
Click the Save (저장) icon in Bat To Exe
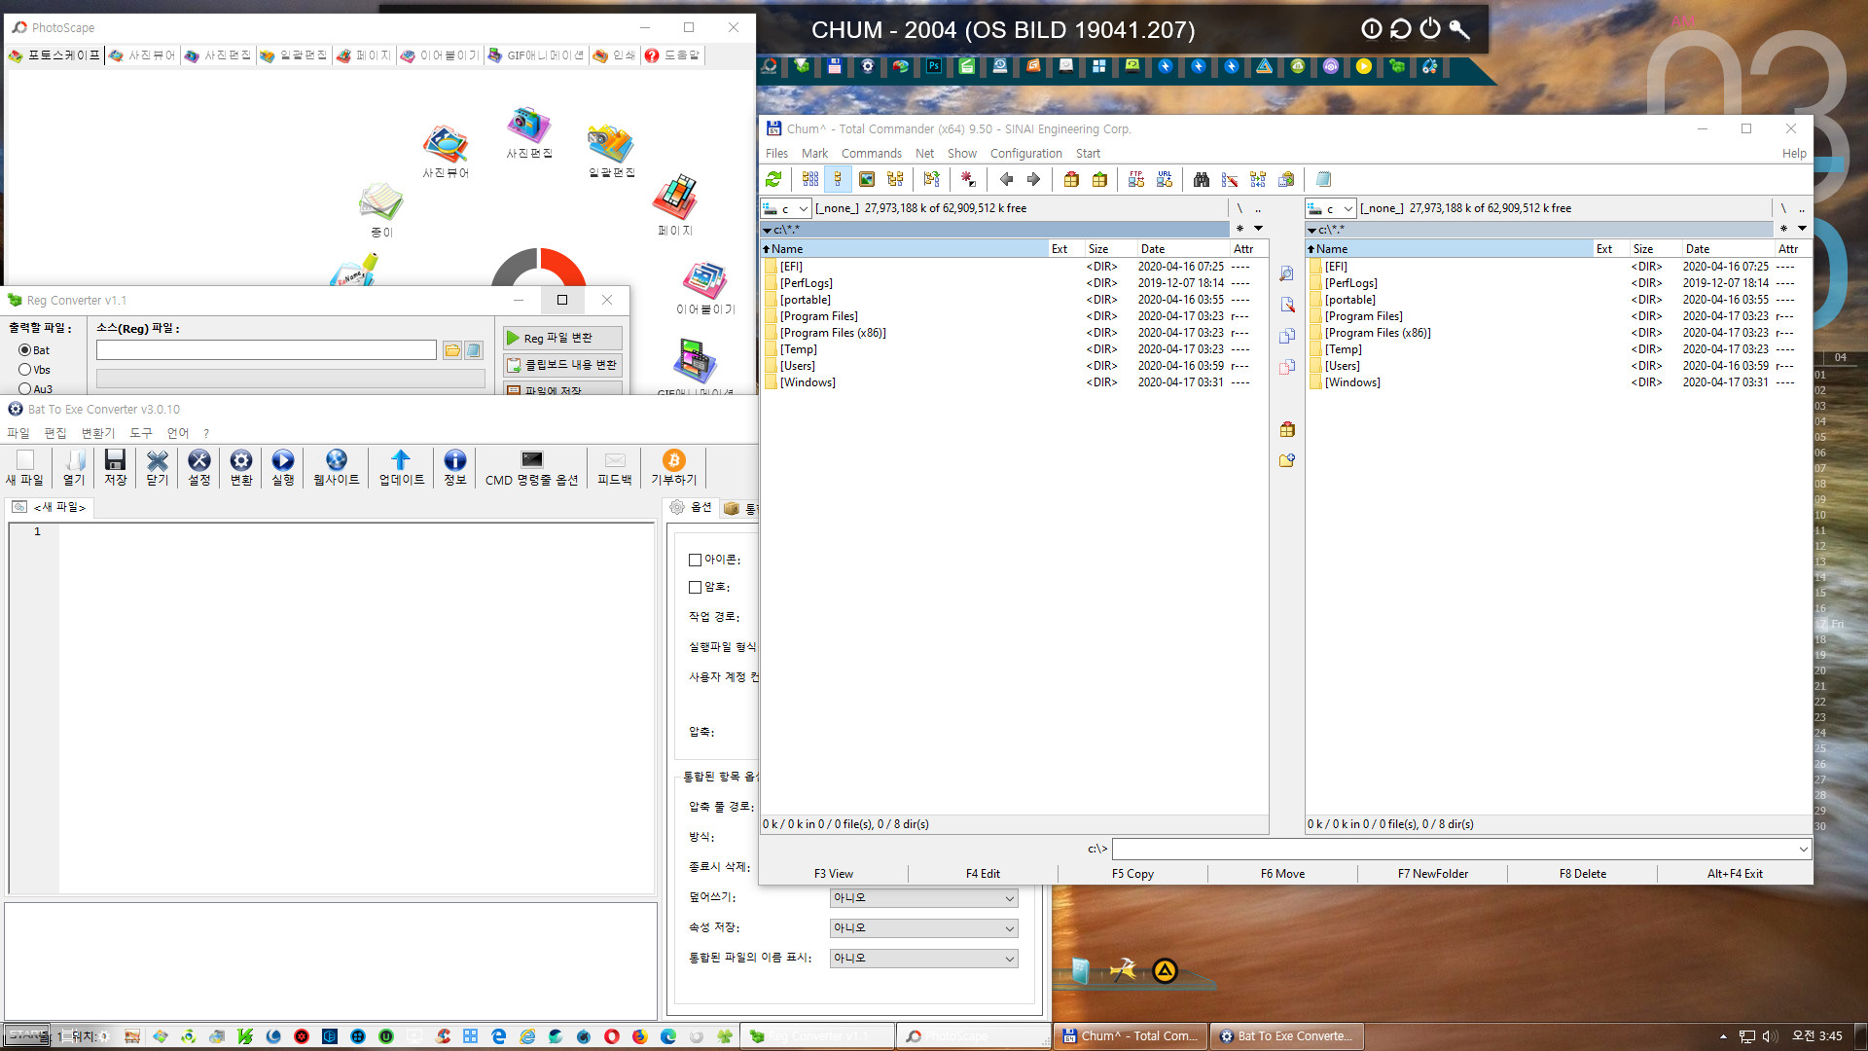point(116,467)
